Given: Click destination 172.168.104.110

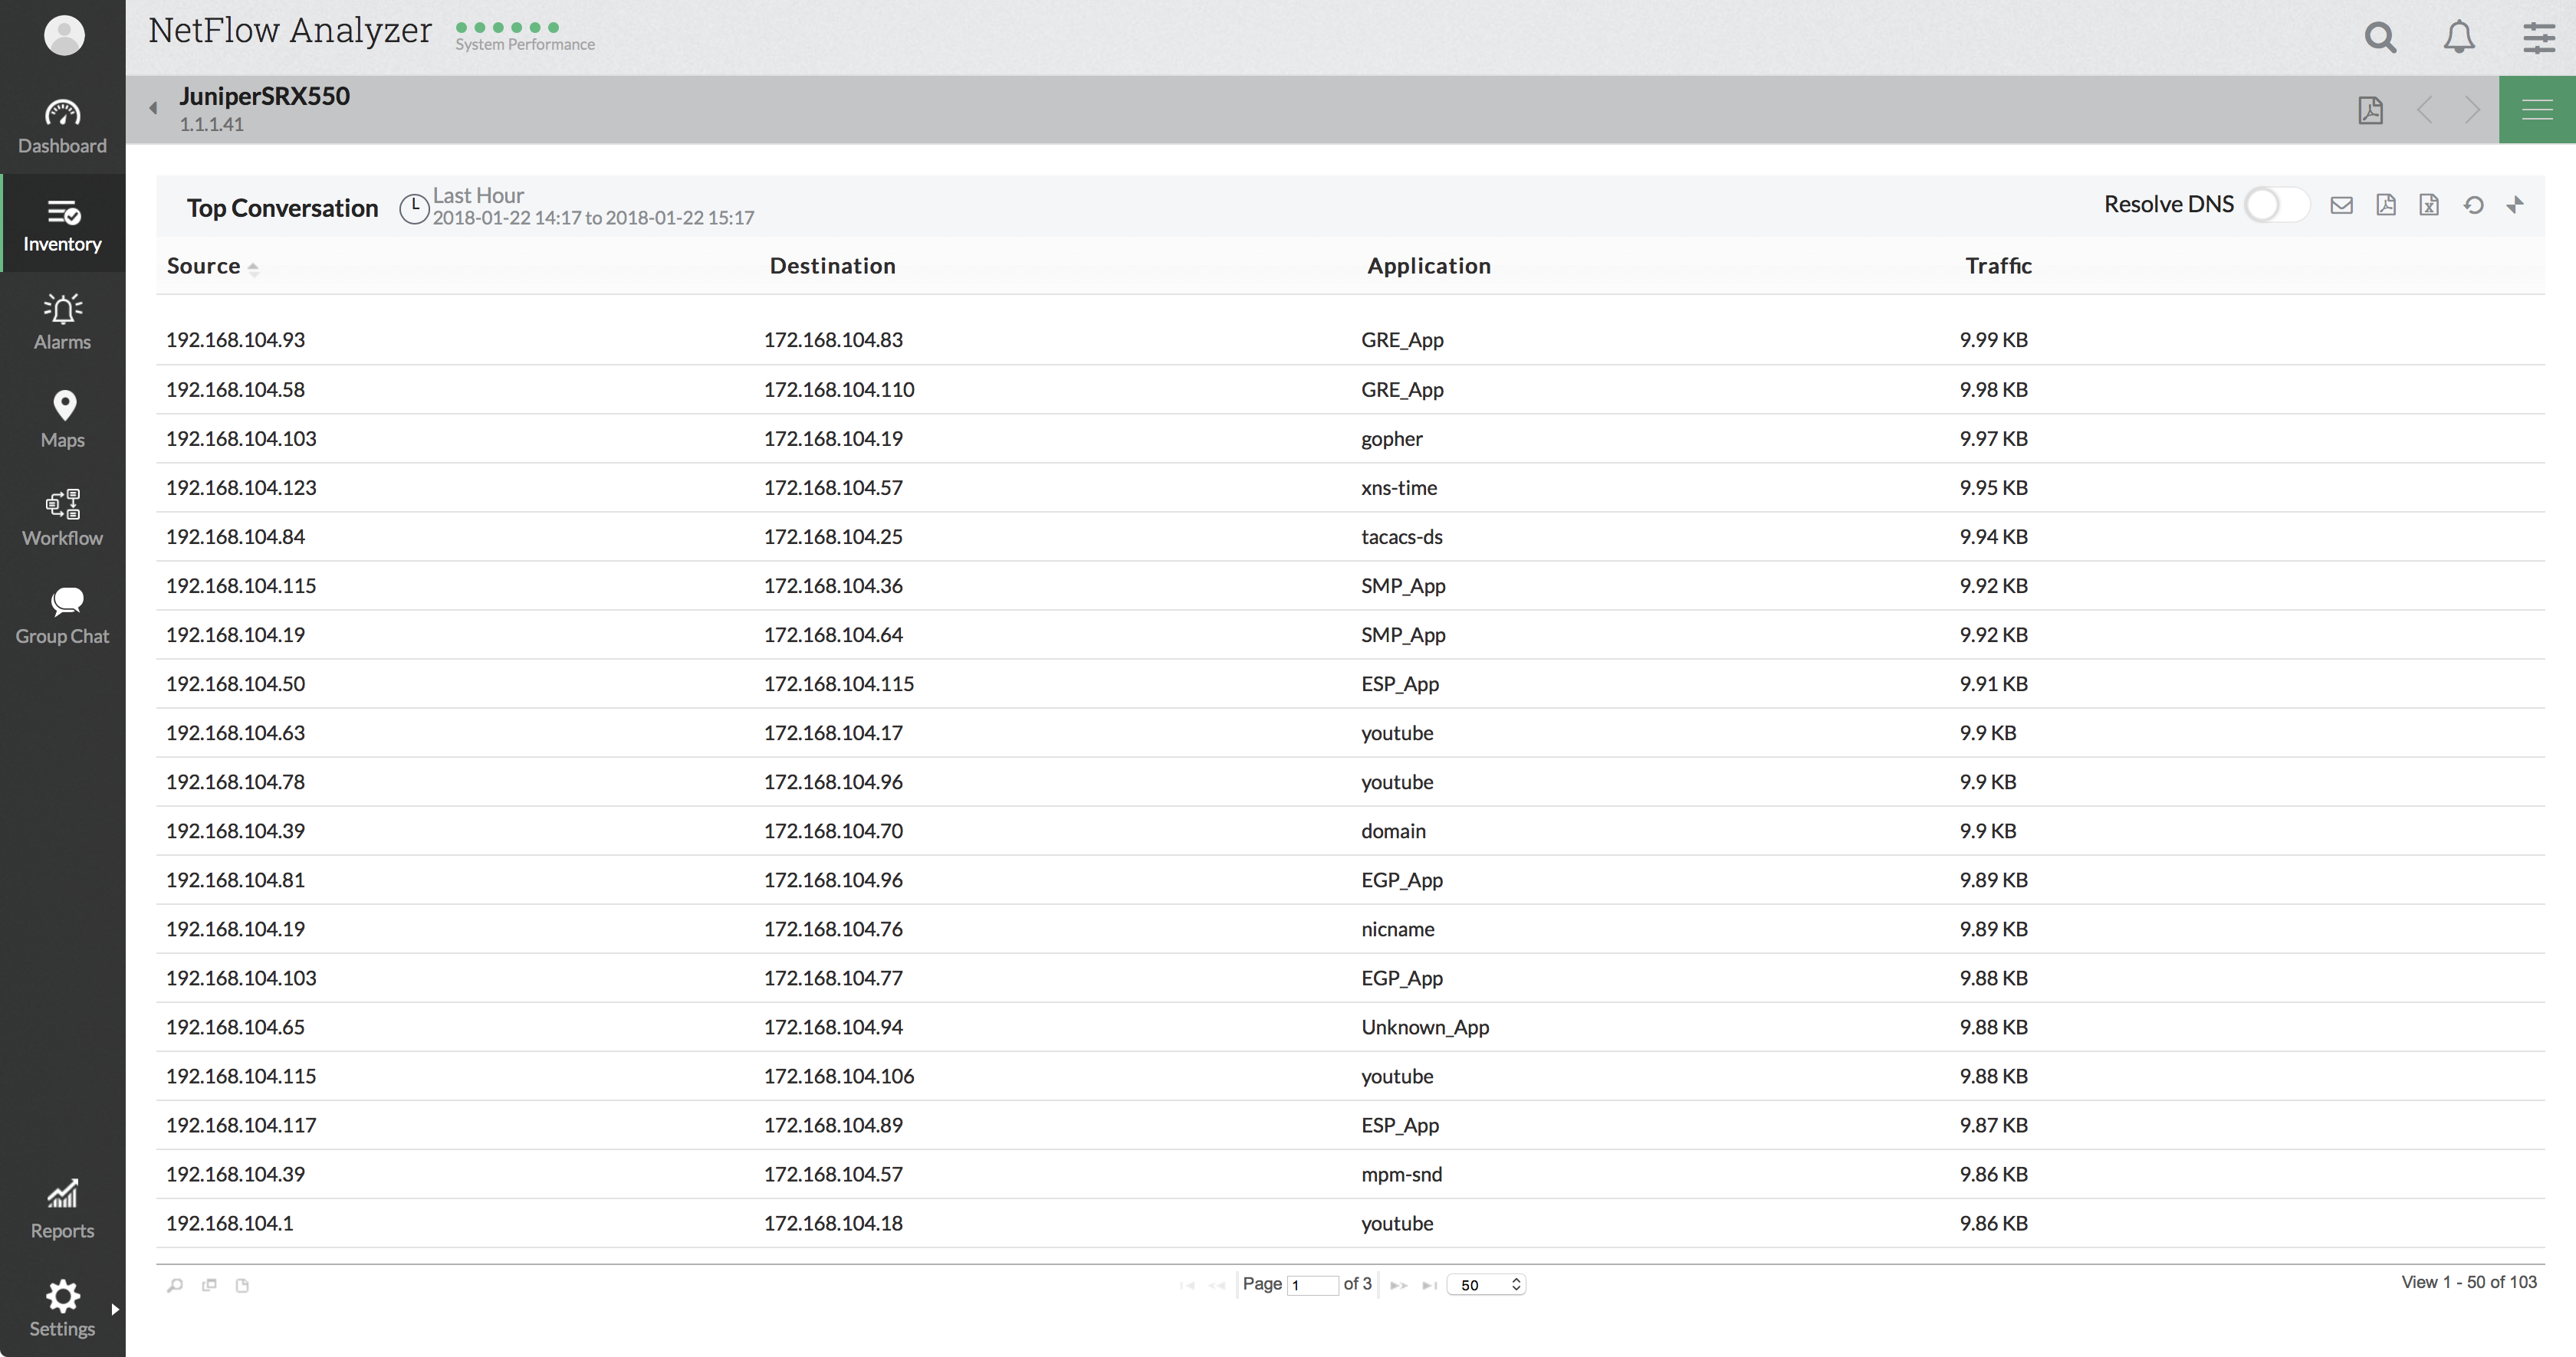Looking at the screenshot, I should (x=839, y=390).
